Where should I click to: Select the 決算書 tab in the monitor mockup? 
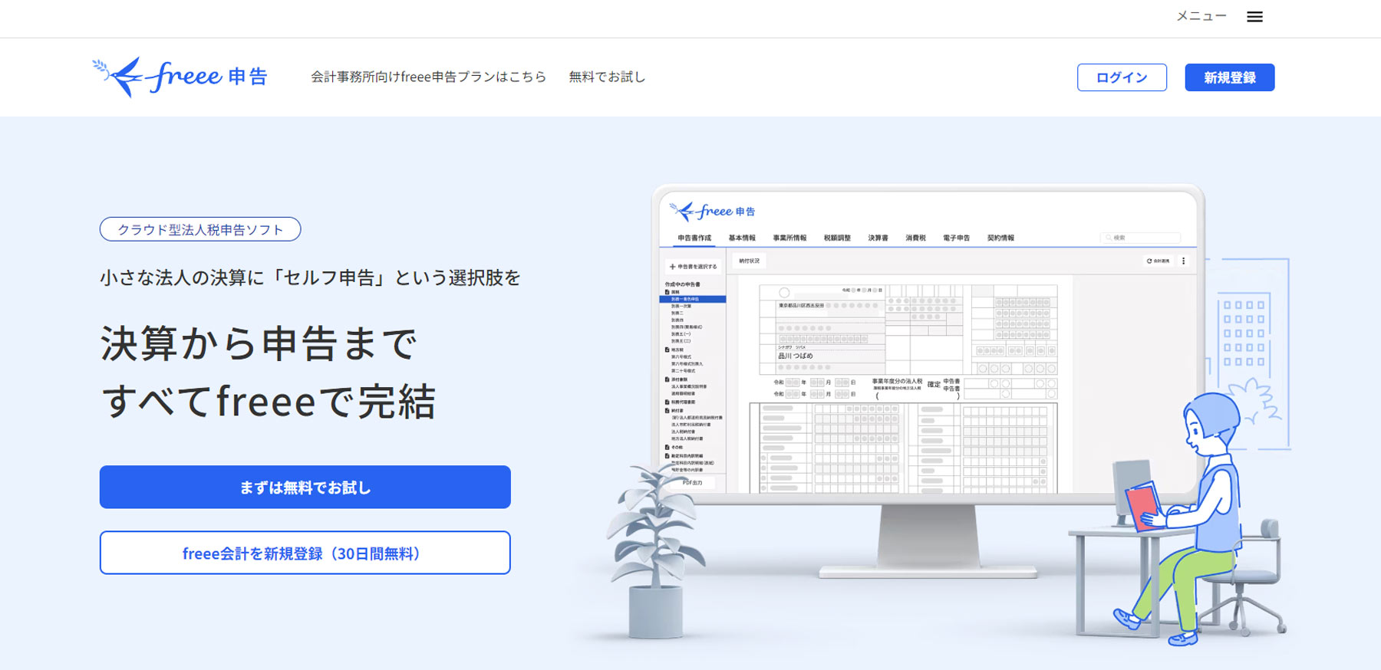[878, 238]
